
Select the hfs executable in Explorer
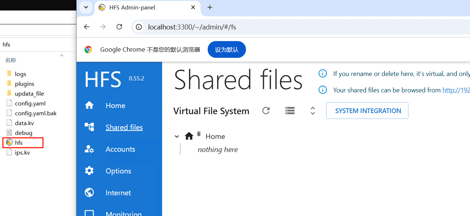(19, 143)
